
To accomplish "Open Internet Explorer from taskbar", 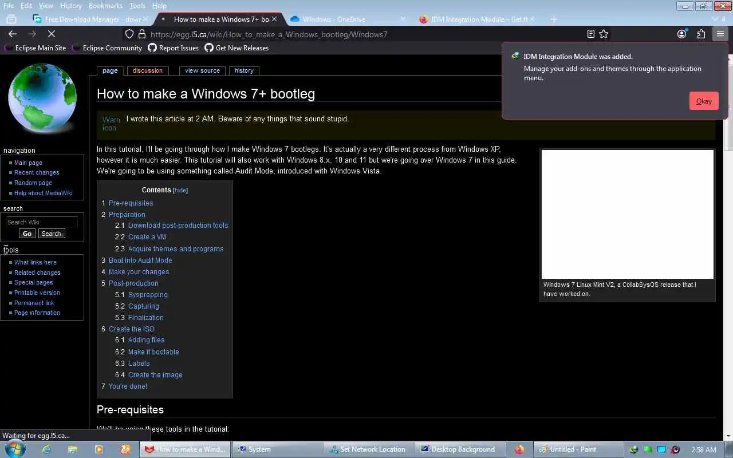I will (46, 449).
